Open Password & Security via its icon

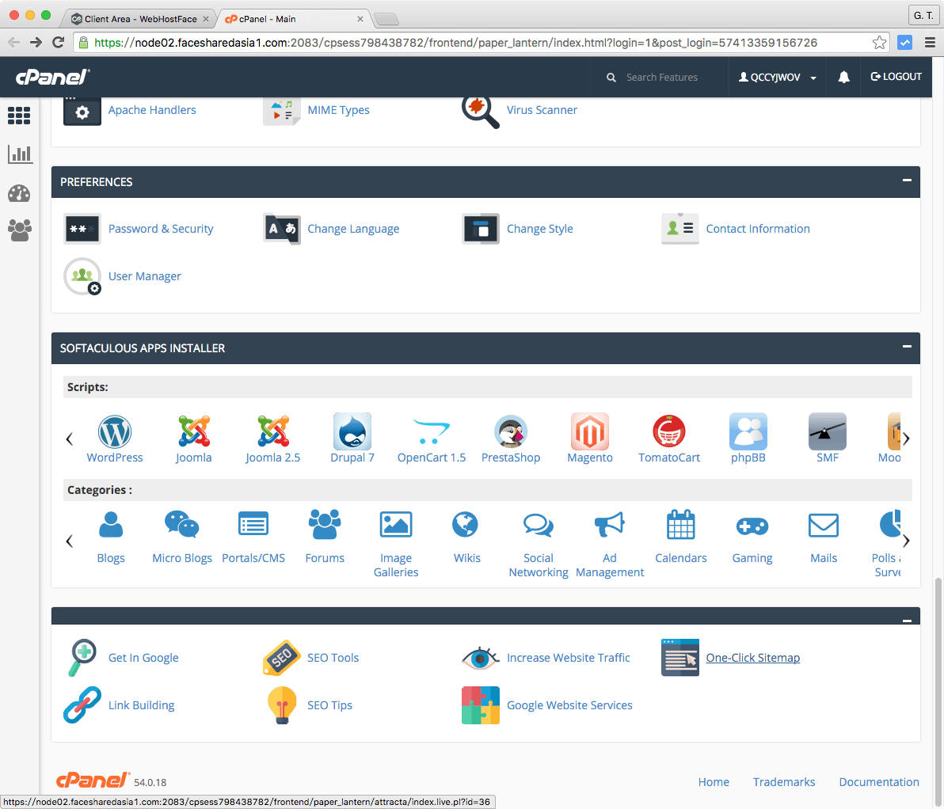pos(82,229)
